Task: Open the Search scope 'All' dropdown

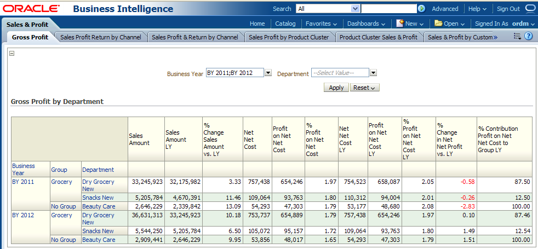Action: click(355, 9)
